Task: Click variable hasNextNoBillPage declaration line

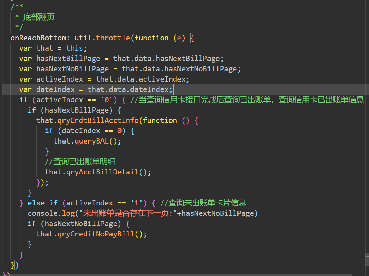Action: coord(130,69)
